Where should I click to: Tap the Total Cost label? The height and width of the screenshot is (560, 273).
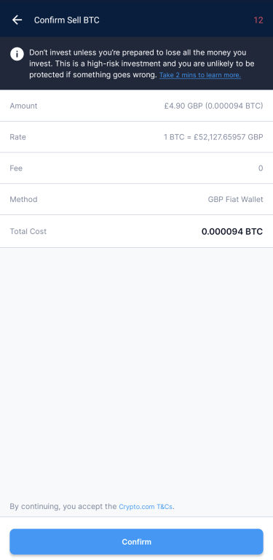[x=28, y=231]
